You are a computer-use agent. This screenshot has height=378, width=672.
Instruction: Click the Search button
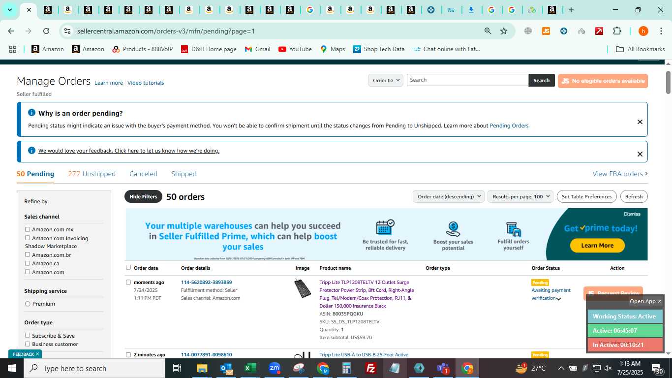click(542, 80)
